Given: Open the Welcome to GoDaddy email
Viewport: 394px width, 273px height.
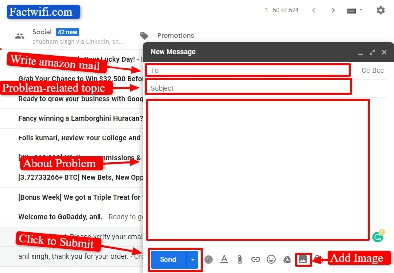Looking at the screenshot, I should point(74,217).
